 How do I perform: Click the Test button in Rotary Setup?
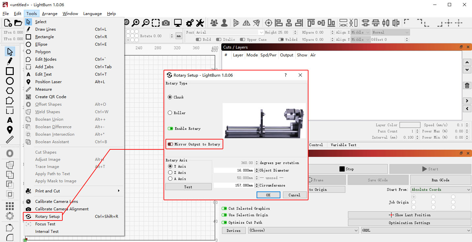pyautogui.click(x=188, y=187)
